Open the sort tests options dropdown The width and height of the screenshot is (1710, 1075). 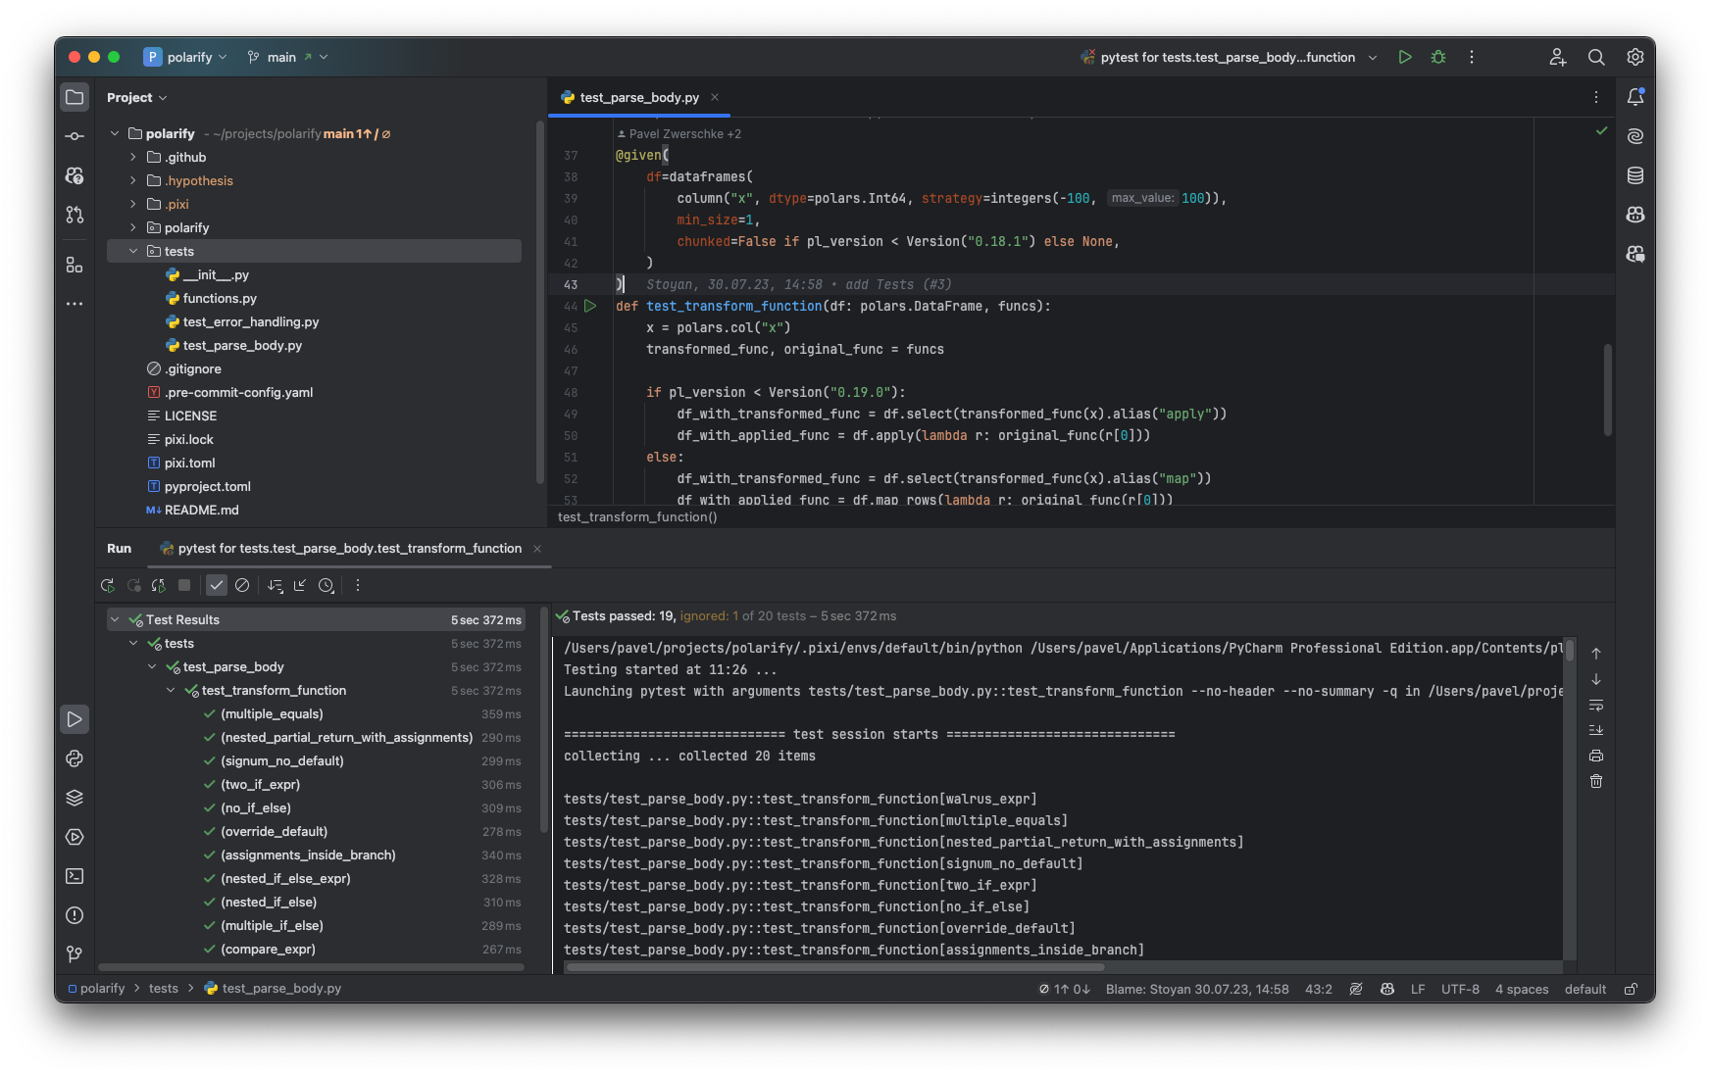click(276, 585)
